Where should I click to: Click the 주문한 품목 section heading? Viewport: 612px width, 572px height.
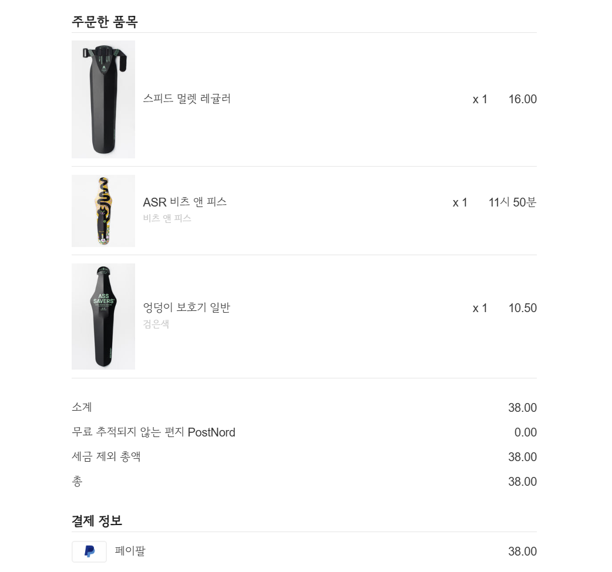tap(105, 22)
